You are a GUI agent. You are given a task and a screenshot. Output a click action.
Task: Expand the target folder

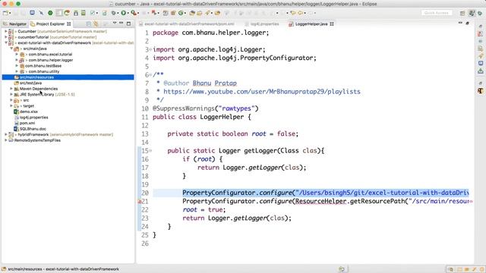click(11, 105)
